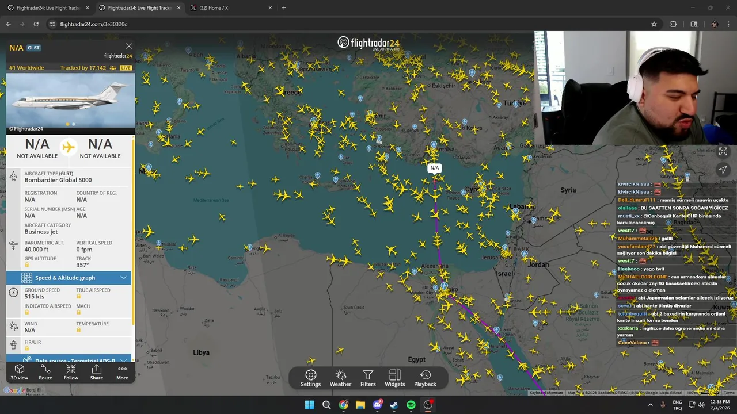
Task: Open the Windows Start menu
Action: click(309, 405)
